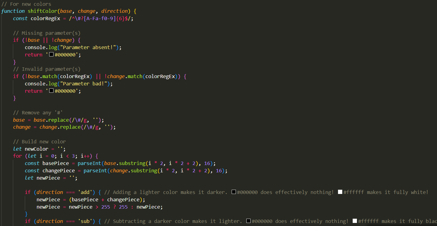Viewport: 437px width, 226px height.
Task: Click the 'colorRegEx' constant declaration
Action: (x=45, y=18)
